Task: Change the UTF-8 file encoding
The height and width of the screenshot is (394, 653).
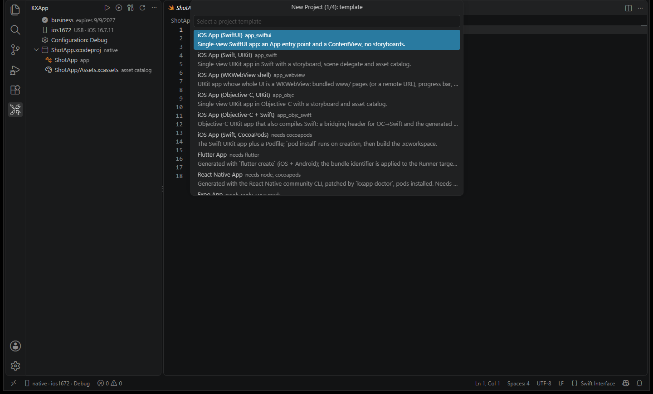Action: coord(544,384)
